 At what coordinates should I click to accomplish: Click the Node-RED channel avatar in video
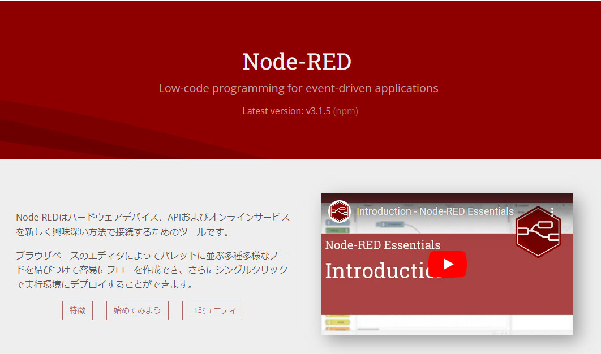click(340, 211)
